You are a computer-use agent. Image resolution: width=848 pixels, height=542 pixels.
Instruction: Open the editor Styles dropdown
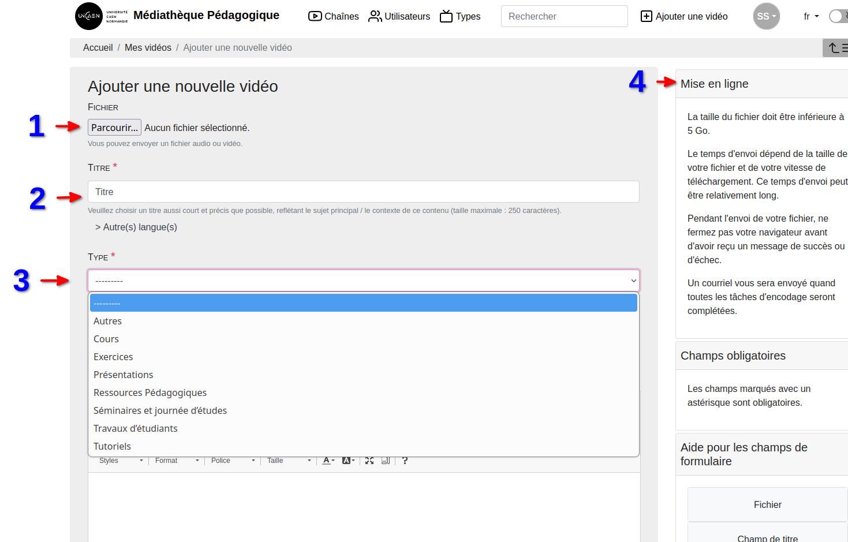[x=121, y=461]
